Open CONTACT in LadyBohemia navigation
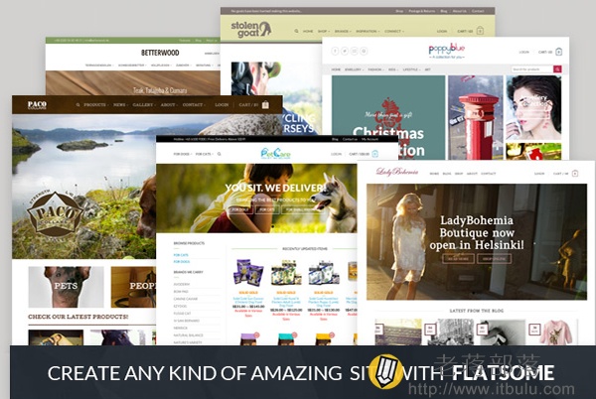The height and width of the screenshot is (399, 596). (x=489, y=174)
